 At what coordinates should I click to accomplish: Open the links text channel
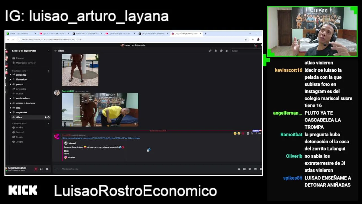pos(18,108)
